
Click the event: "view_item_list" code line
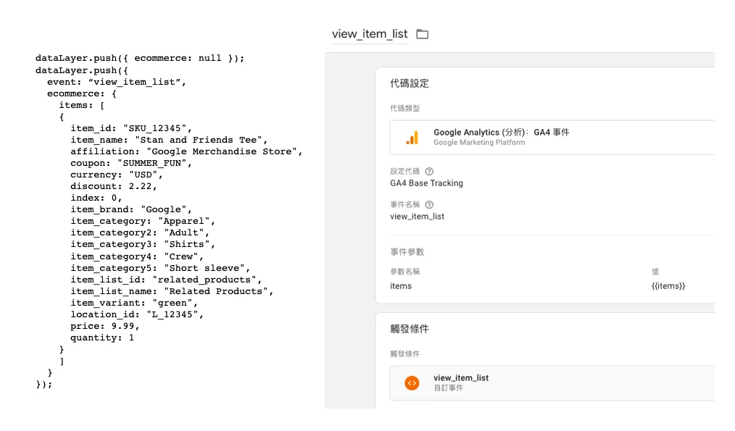coord(116,82)
